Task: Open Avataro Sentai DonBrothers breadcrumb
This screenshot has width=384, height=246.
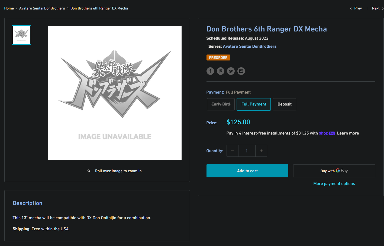Action: point(42,8)
